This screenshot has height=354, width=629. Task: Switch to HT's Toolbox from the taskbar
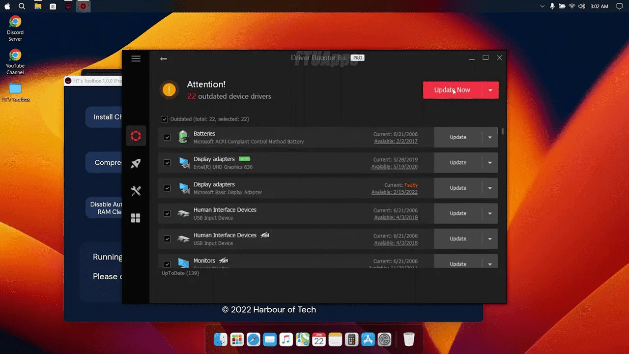pos(68,6)
